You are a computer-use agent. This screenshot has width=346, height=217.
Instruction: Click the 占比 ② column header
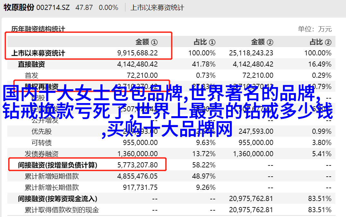[x=321, y=42]
